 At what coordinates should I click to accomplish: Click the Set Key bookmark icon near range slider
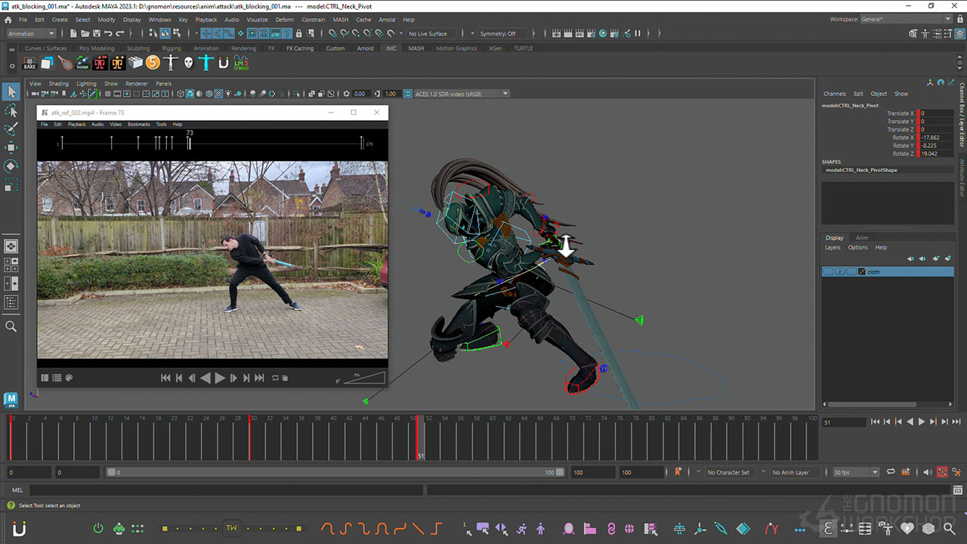(678, 472)
